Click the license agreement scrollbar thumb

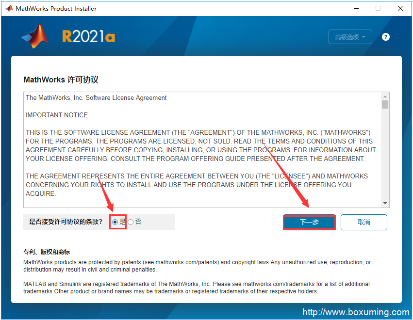[385, 104]
